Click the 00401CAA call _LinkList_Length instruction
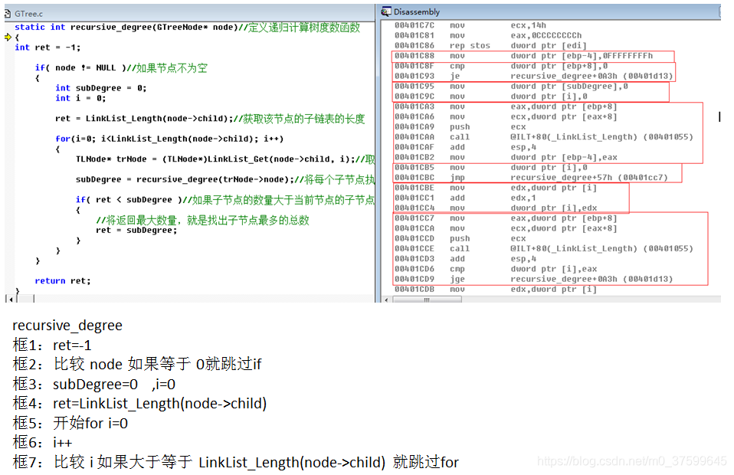Viewport: 734px width, 475px height. (x=543, y=137)
